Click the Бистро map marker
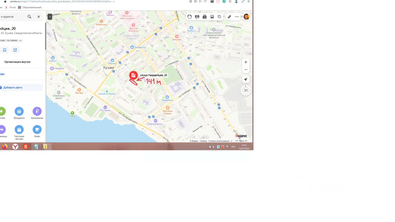The width and height of the screenshot is (395, 222). pyautogui.click(x=79, y=90)
